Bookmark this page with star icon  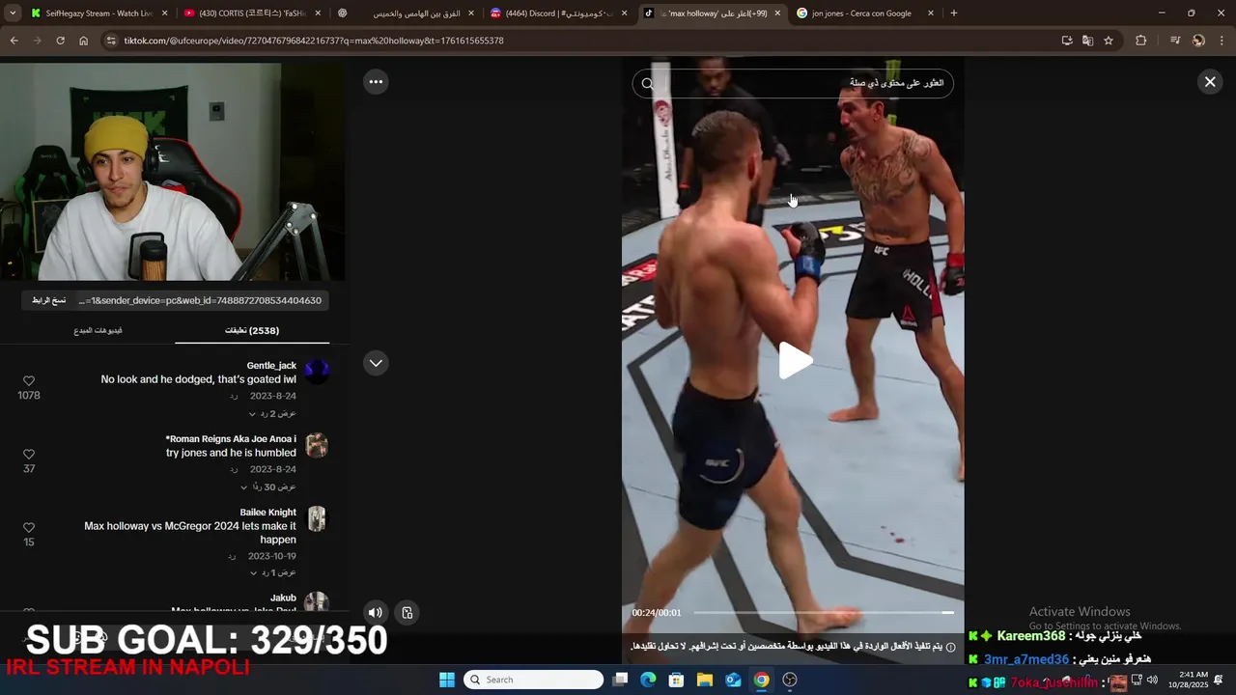(x=1109, y=41)
